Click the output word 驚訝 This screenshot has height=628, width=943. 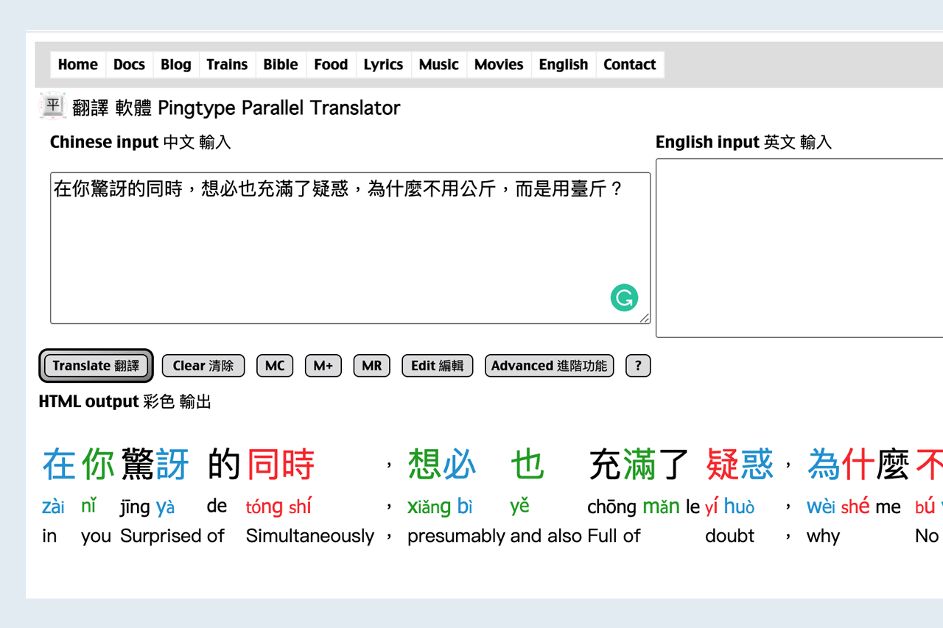(x=155, y=465)
